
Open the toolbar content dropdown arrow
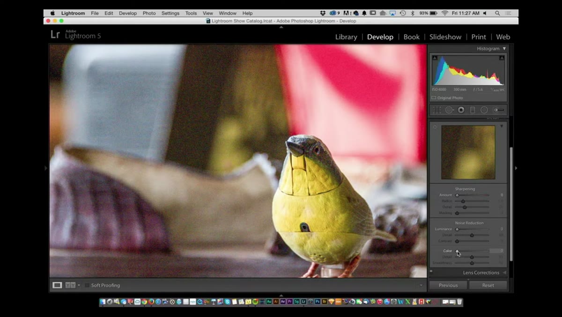pyautogui.click(x=421, y=285)
